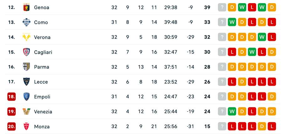Click Venezia's green W form badge
The image size is (282, 134).
point(232,112)
